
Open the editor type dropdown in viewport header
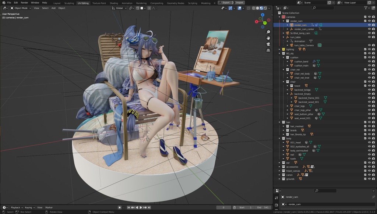5,8
